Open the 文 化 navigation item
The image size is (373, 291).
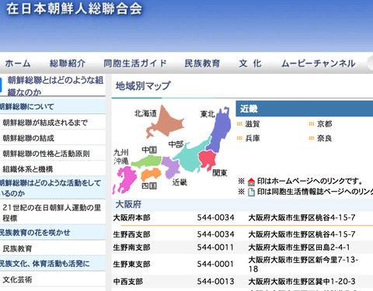[x=250, y=64]
